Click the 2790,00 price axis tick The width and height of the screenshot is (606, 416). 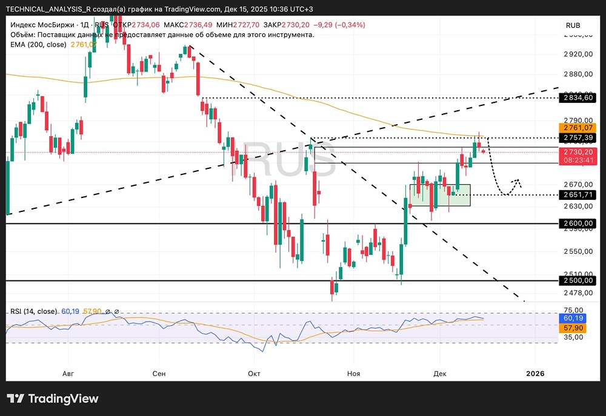click(x=578, y=120)
